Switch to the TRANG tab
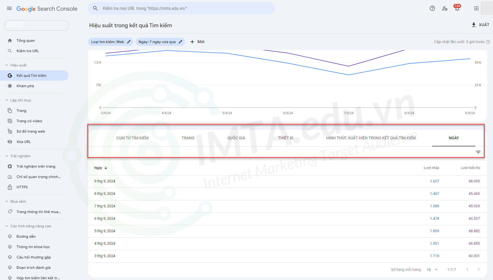Screen dimensions: 493x280 (x=188, y=138)
